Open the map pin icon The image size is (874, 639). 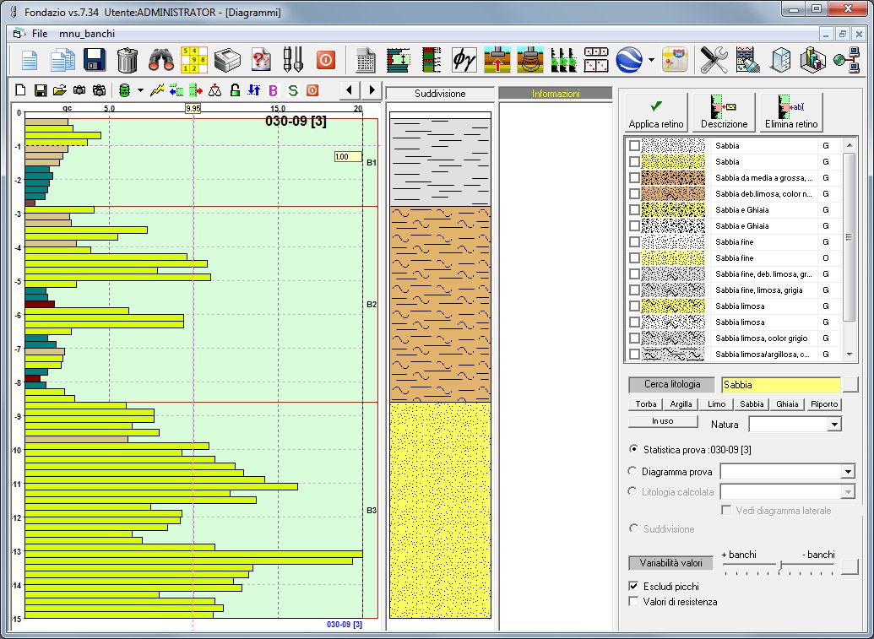(x=675, y=60)
